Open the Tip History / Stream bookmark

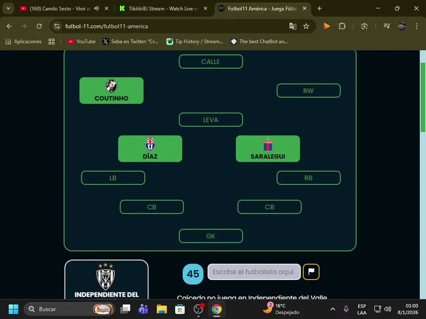pyautogui.click(x=195, y=42)
